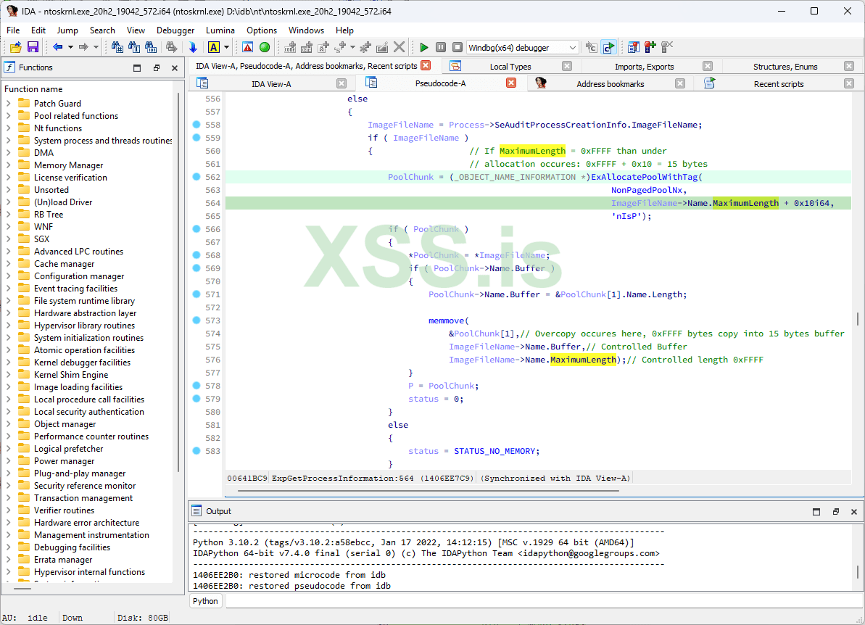Close the Pseudocode-A tab
865x625 pixels.
click(x=510, y=83)
